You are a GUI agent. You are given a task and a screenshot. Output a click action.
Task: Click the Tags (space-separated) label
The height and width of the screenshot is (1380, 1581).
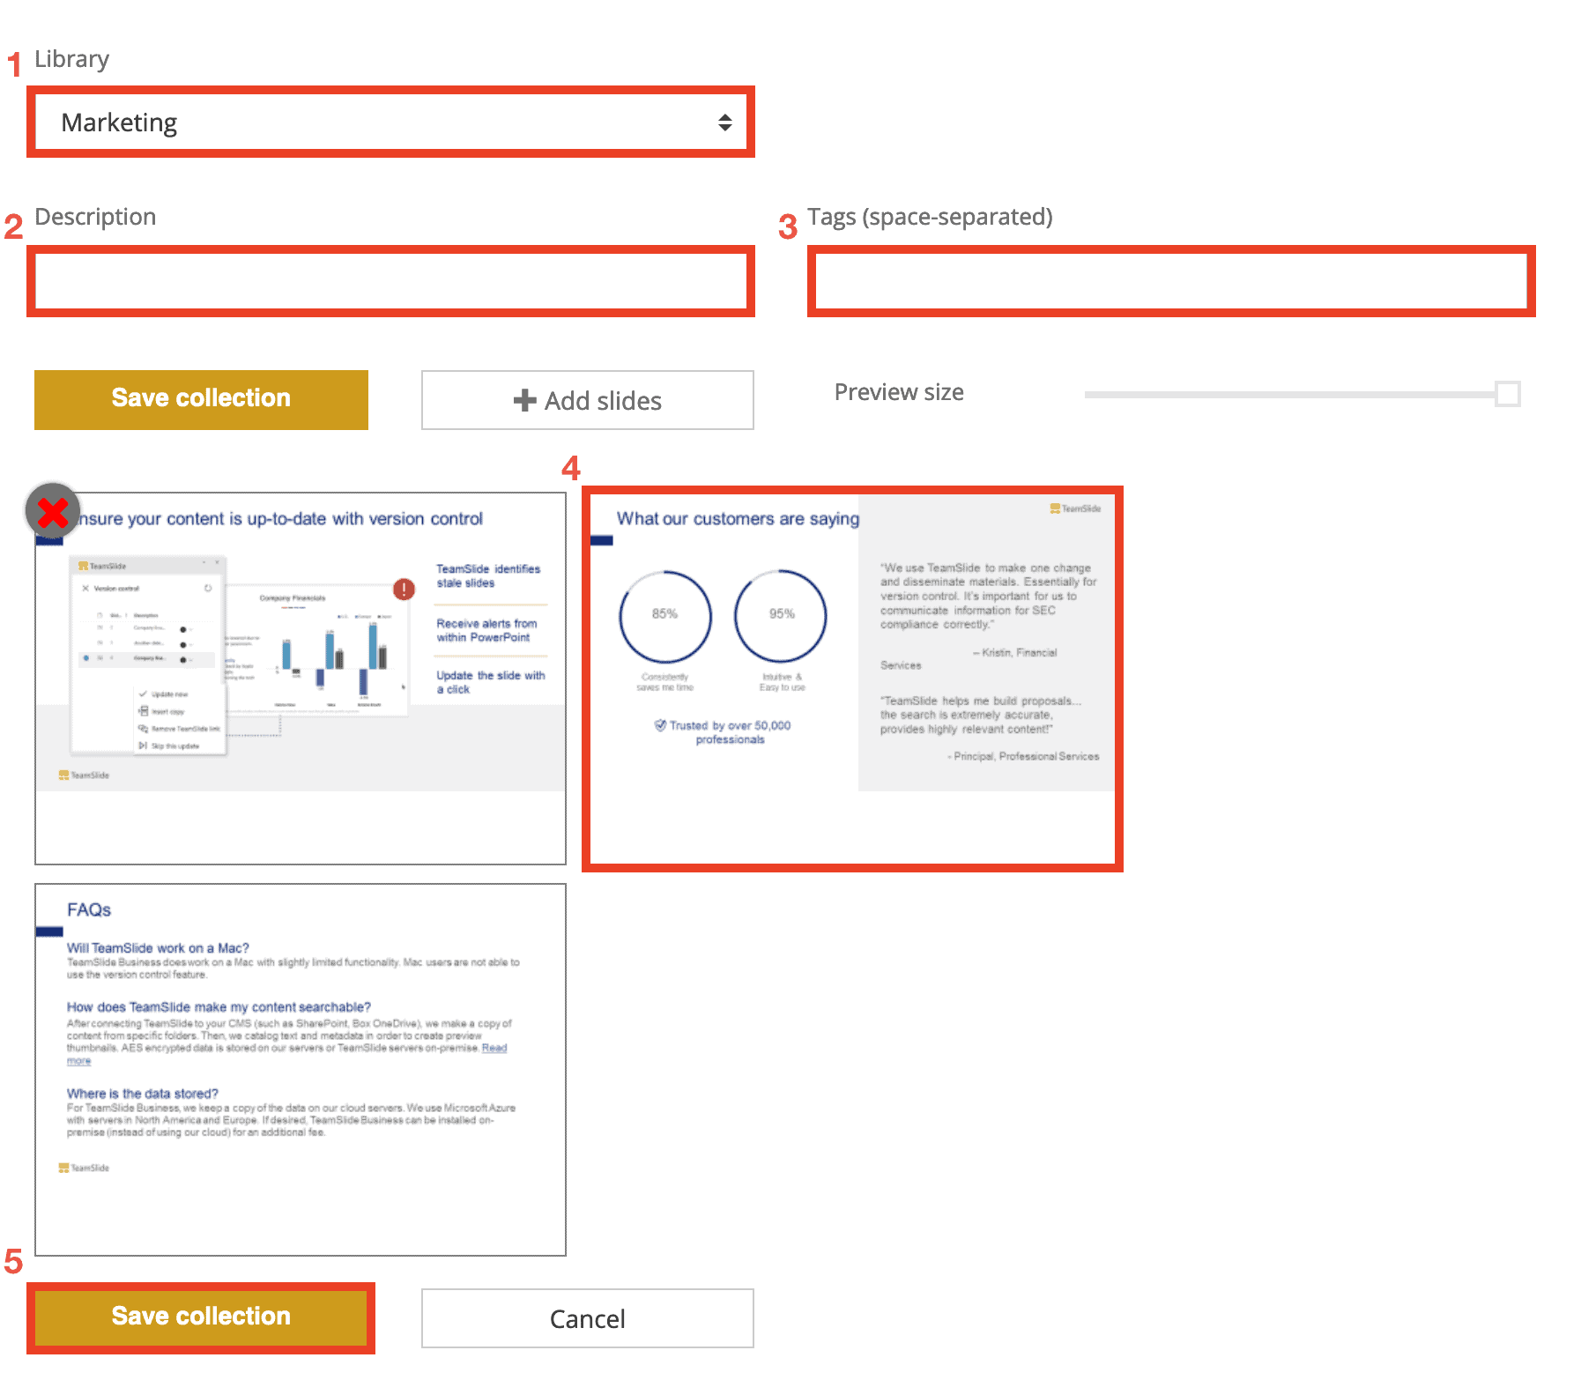(x=930, y=217)
